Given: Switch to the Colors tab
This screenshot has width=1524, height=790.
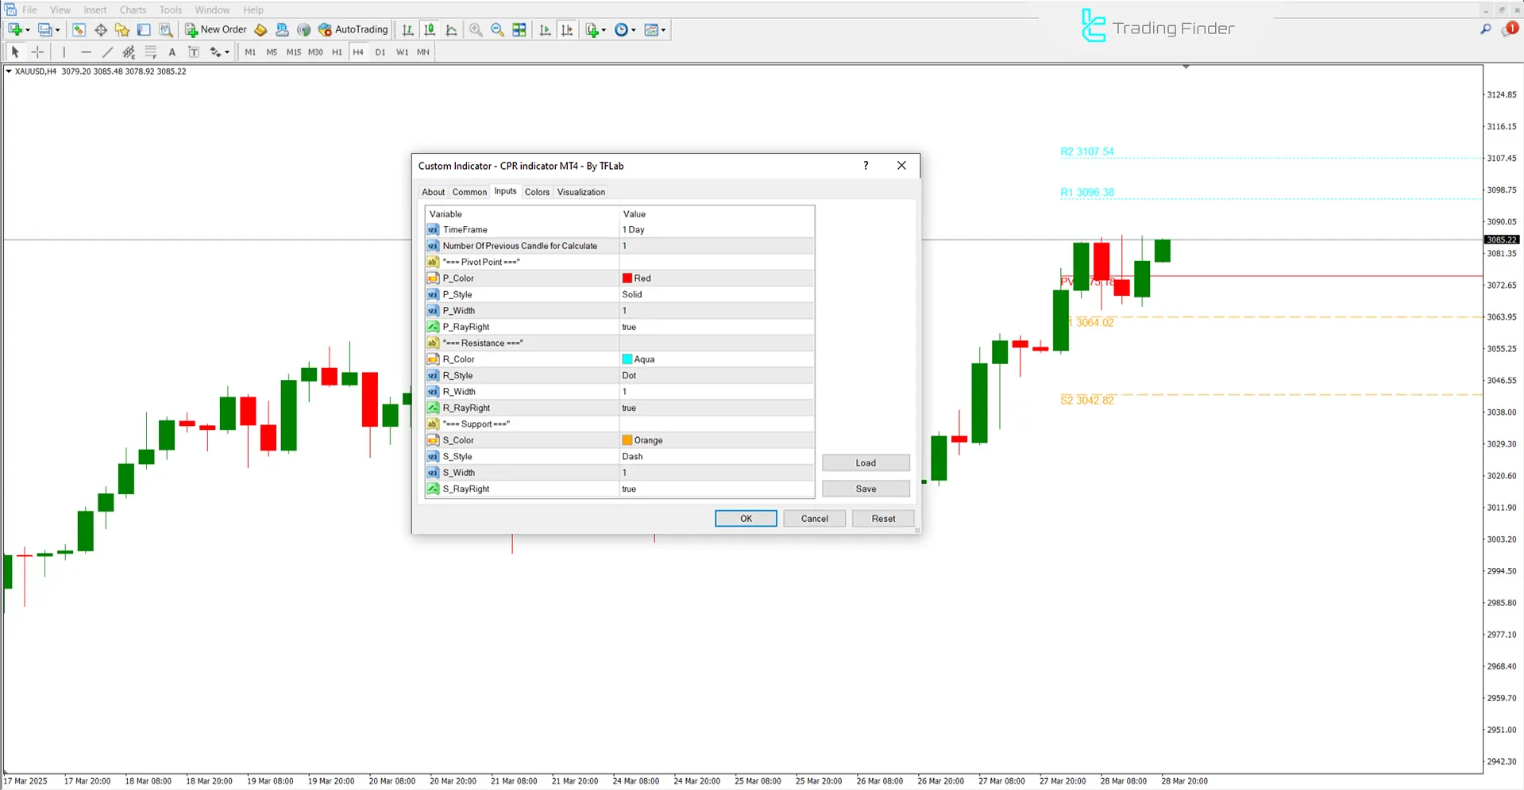Looking at the screenshot, I should (537, 191).
